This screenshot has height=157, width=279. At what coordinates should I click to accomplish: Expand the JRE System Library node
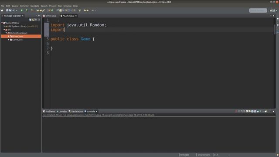4,26
